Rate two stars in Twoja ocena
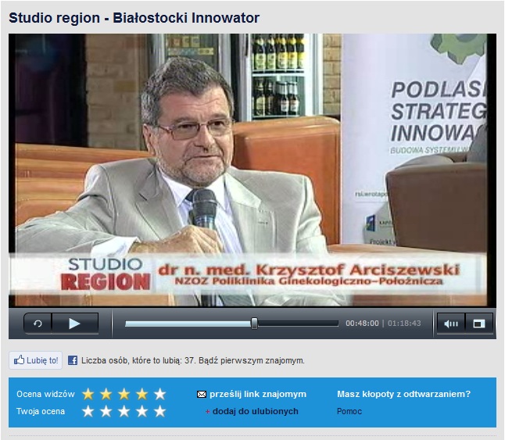 click(106, 411)
